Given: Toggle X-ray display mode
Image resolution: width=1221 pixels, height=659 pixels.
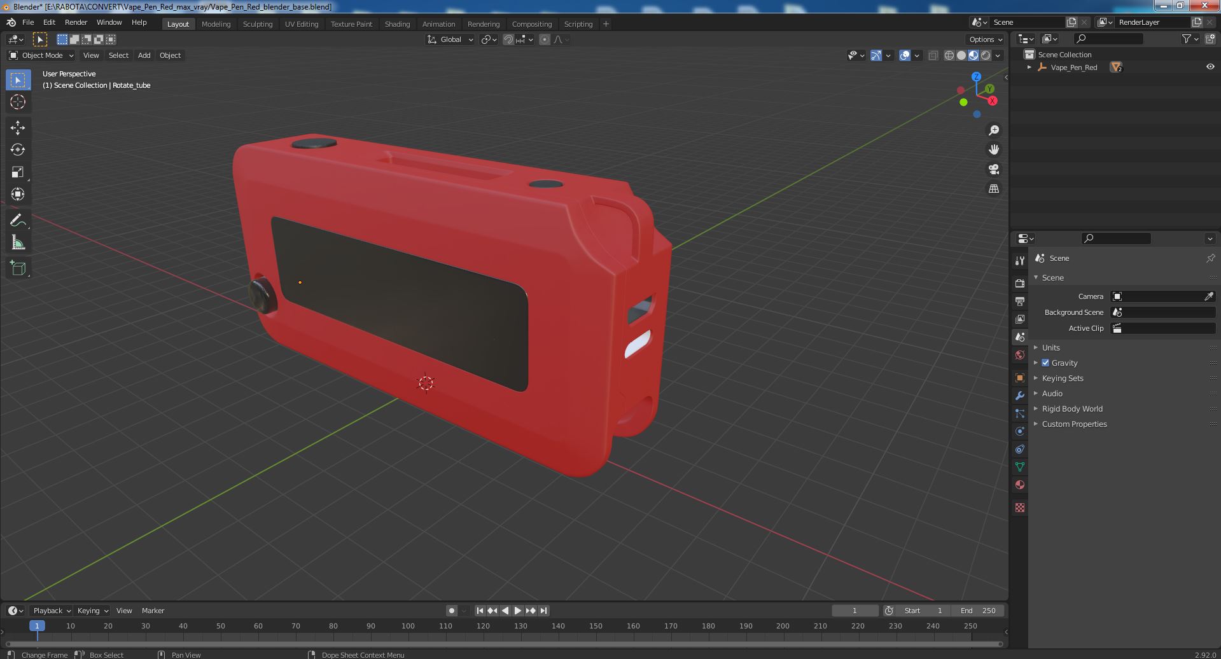Looking at the screenshot, I should (933, 55).
